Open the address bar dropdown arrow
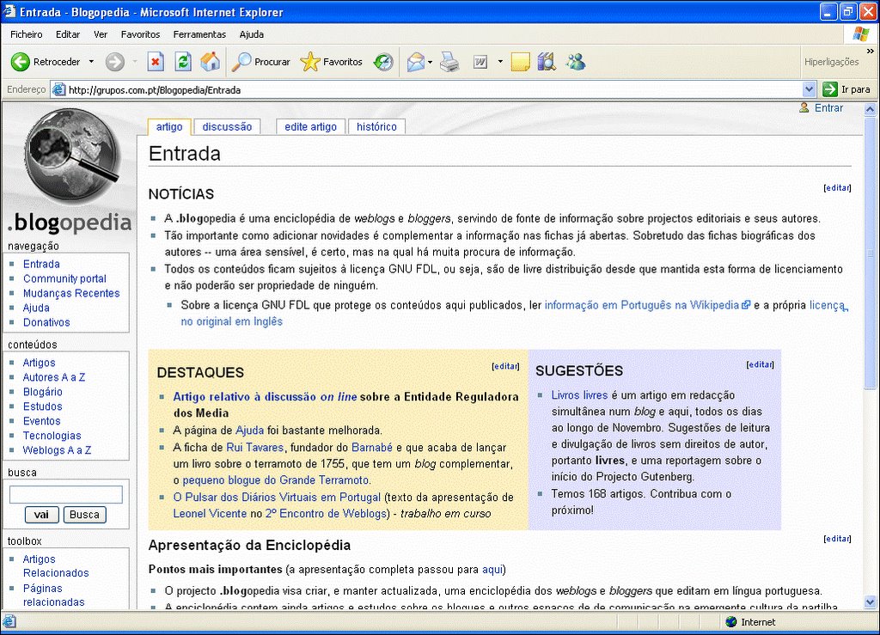The width and height of the screenshot is (880, 635). 809,89
